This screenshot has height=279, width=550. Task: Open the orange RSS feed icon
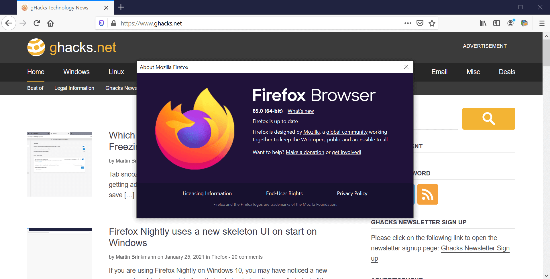click(x=428, y=194)
